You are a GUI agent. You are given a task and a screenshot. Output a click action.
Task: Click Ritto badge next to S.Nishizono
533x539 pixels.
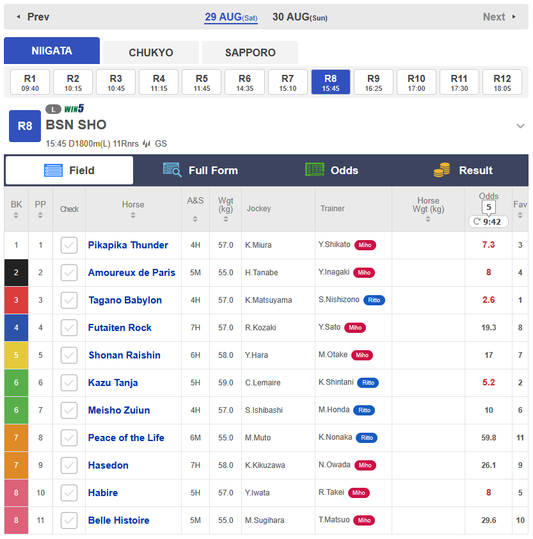[374, 300]
